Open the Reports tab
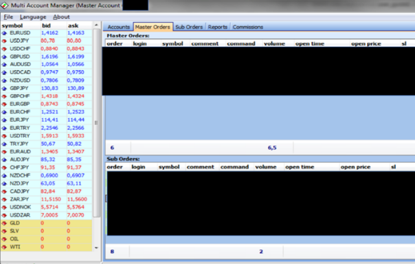This screenshot has width=415, height=264. tap(218, 27)
